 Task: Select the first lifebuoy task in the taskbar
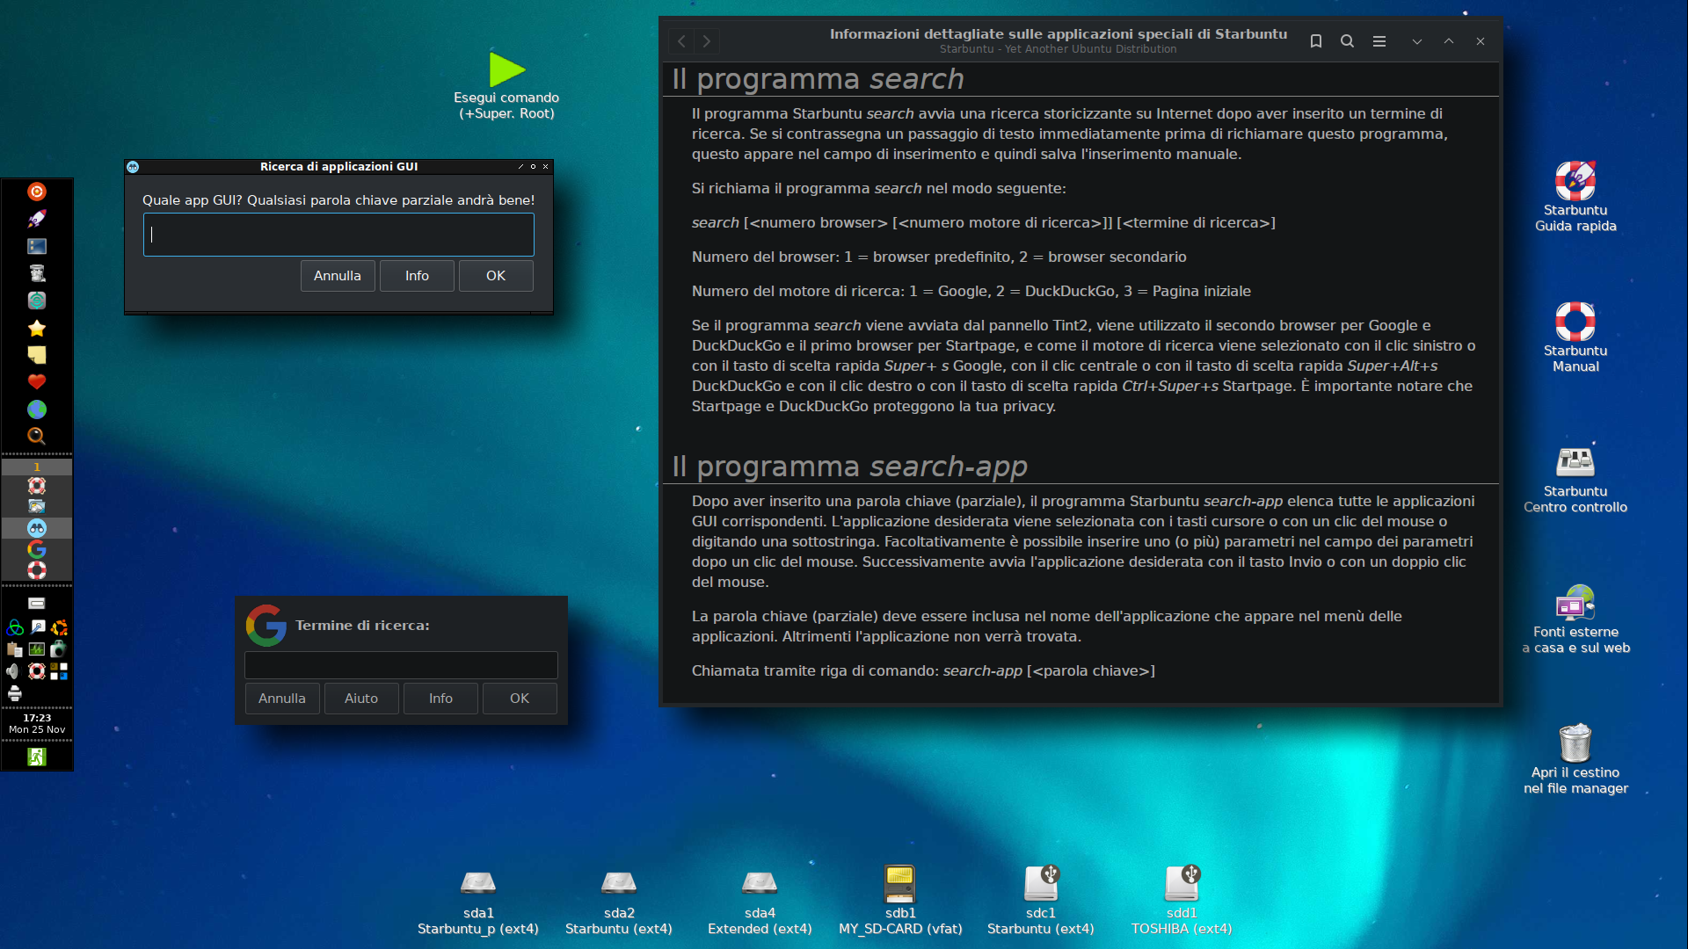click(x=37, y=486)
